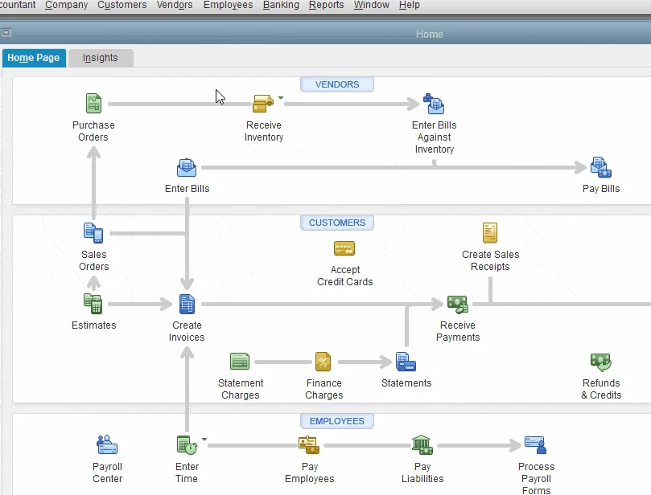This screenshot has width=651, height=495.
Task: Click the Enter Time icon
Action: click(x=187, y=445)
